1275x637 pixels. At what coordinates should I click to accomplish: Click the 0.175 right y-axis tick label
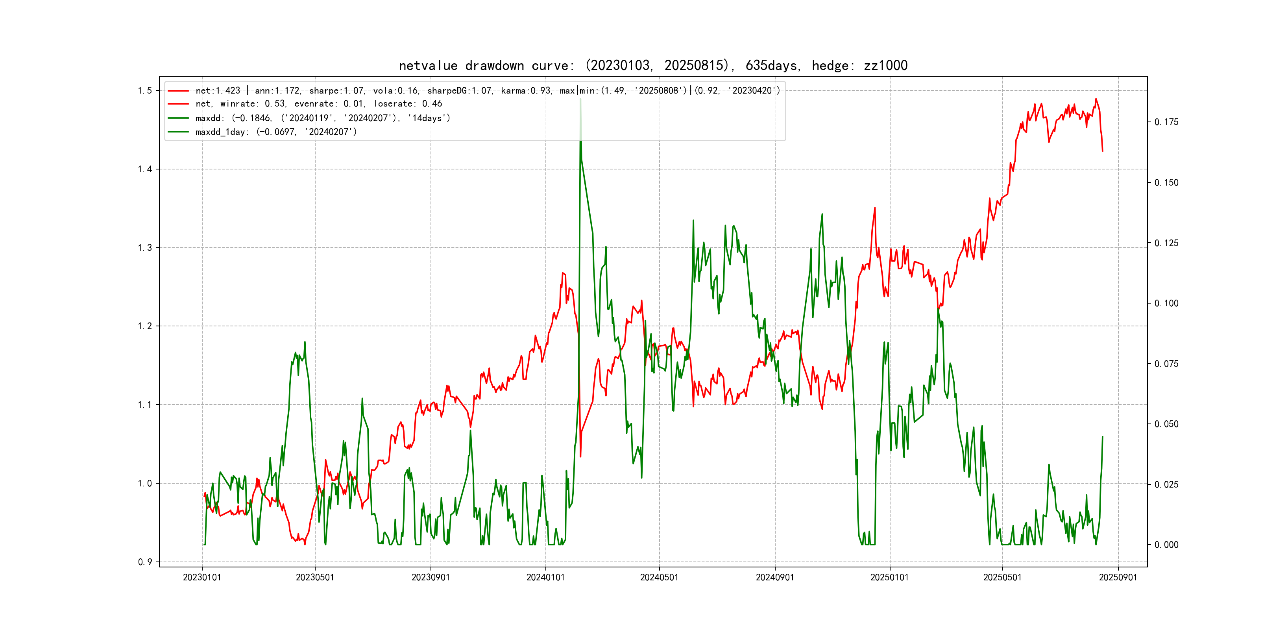(x=1166, y=122)
